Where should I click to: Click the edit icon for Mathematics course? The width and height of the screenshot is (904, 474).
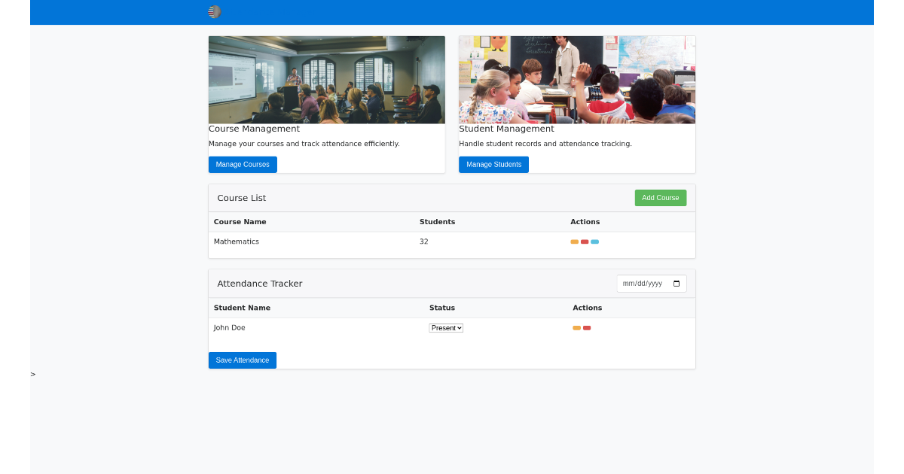coord(574,242)
